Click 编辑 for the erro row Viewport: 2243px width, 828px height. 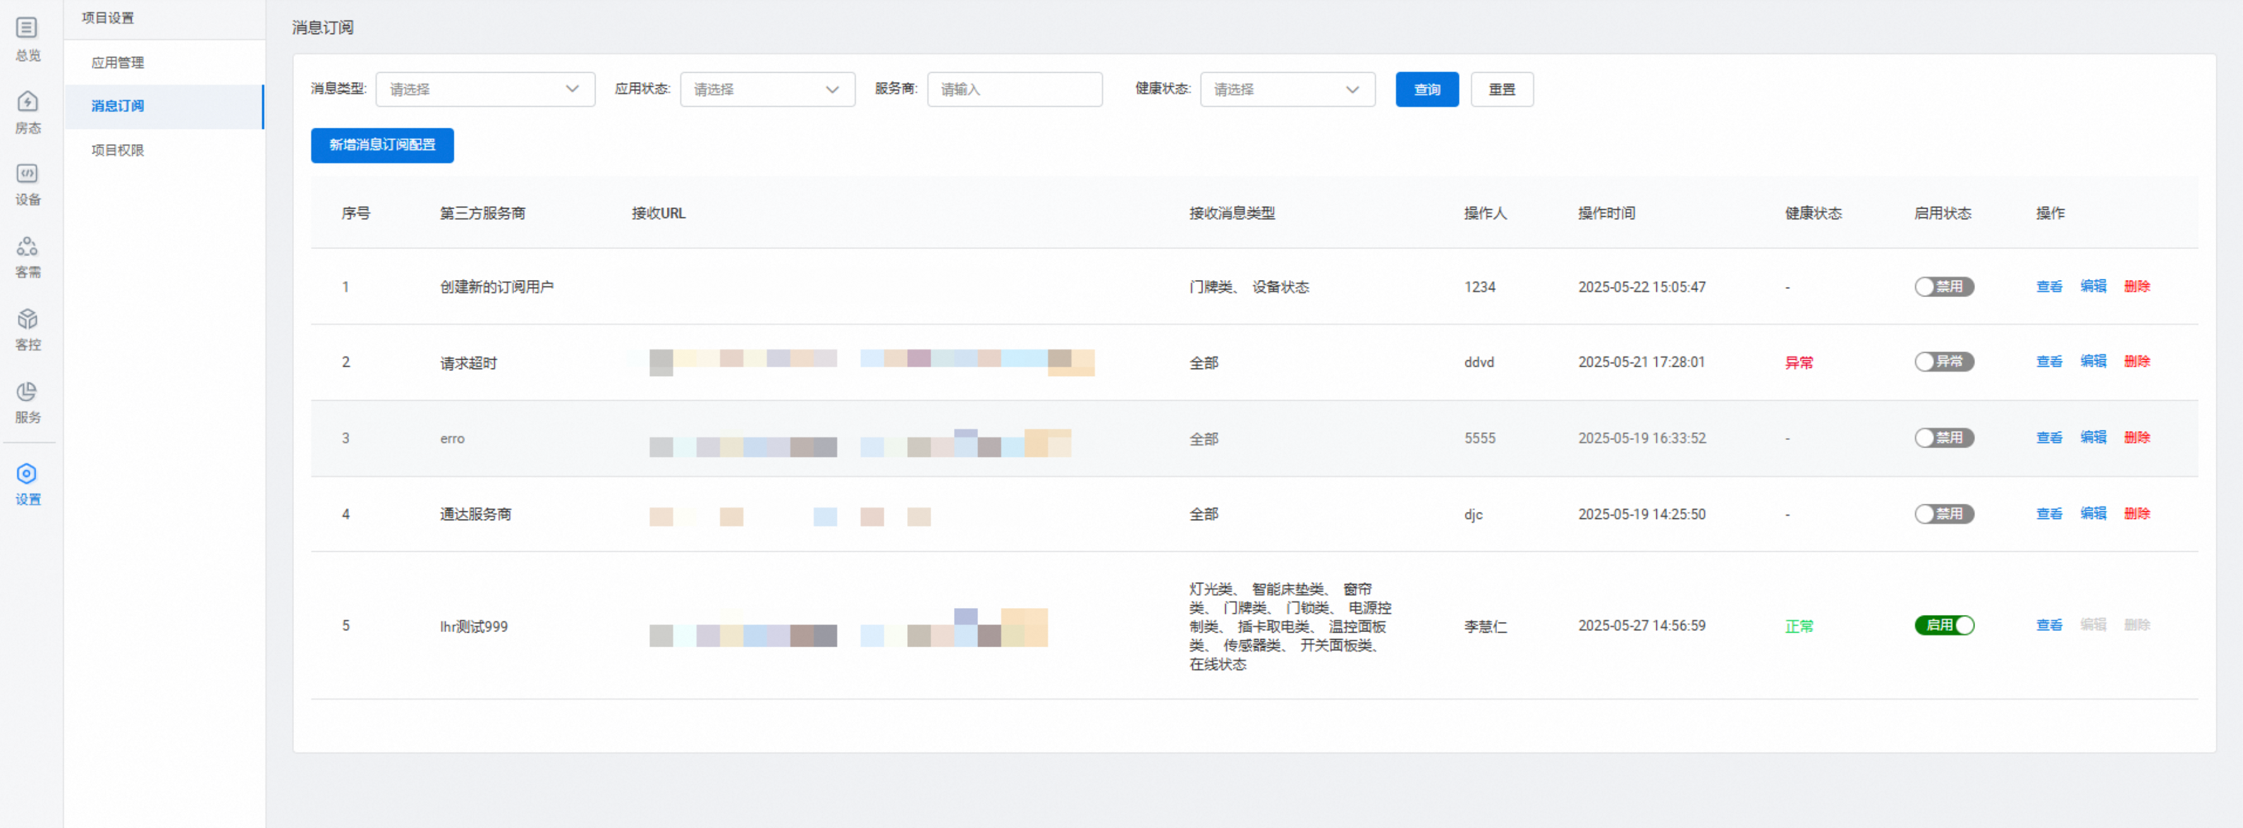tap(2093, 437)
